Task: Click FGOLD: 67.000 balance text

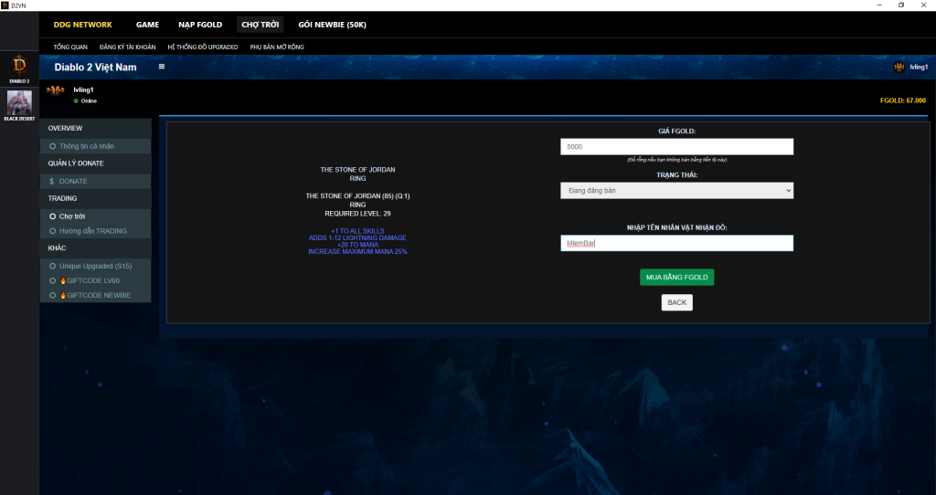Action: tap(902, 100)
